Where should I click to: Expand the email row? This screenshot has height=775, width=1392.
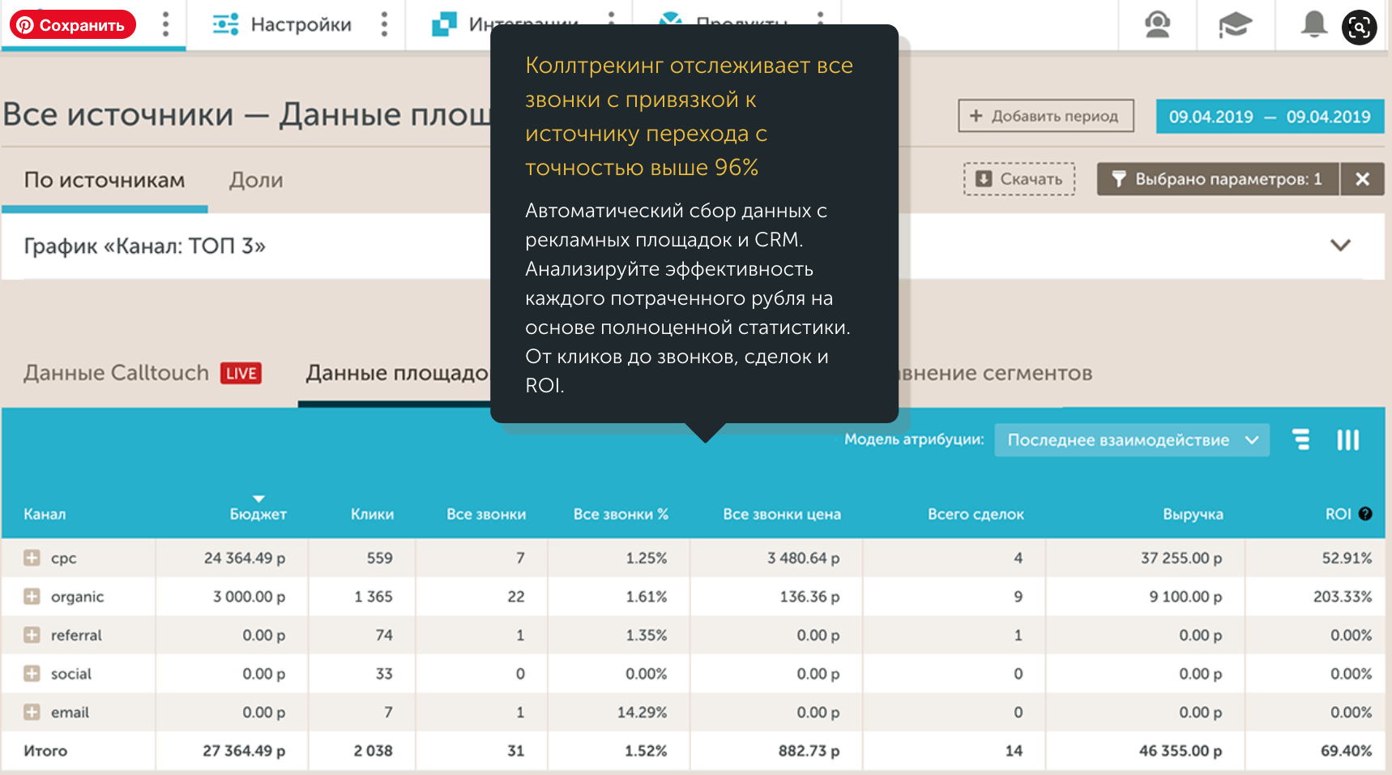[32, 713]
